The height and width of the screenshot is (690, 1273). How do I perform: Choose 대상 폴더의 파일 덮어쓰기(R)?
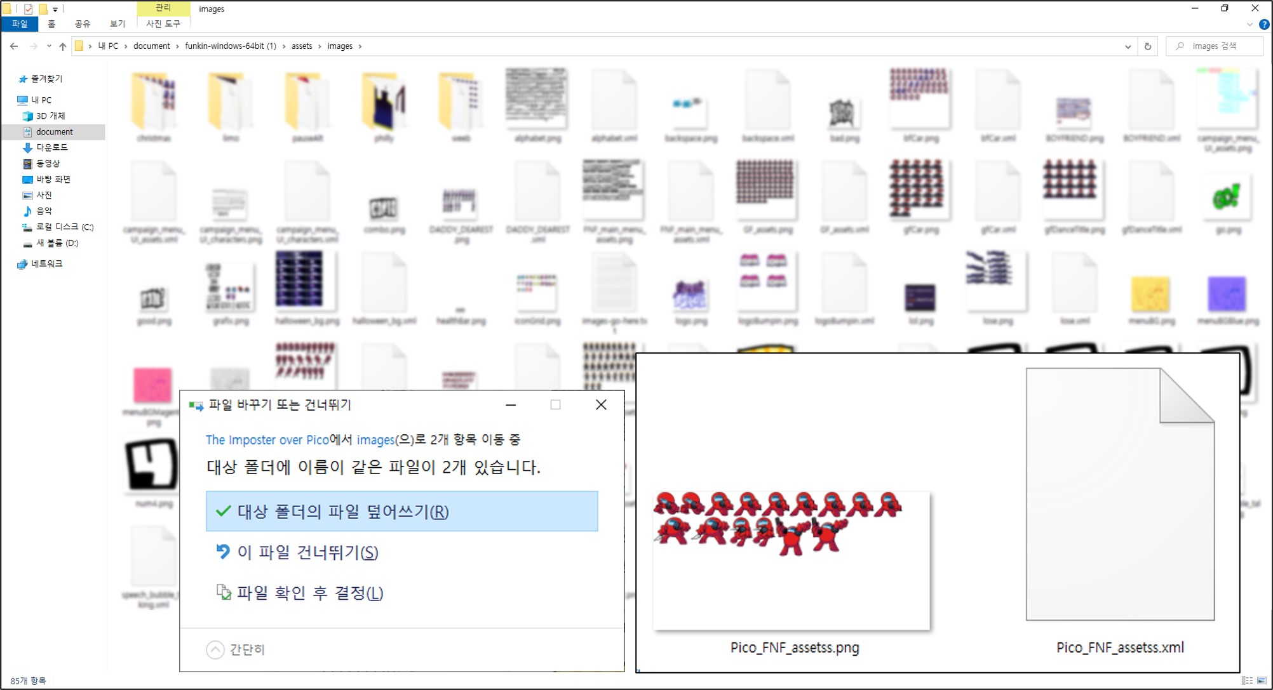point(401,511)
